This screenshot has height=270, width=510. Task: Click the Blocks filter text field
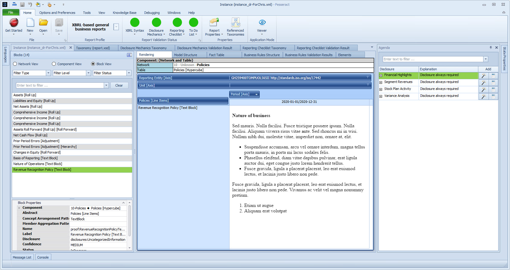click(x=60, y=85)
